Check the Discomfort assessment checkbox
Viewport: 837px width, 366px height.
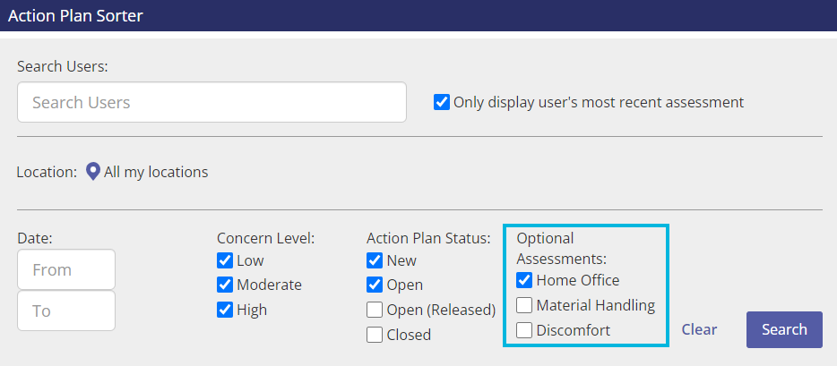[x=525, y=330]
